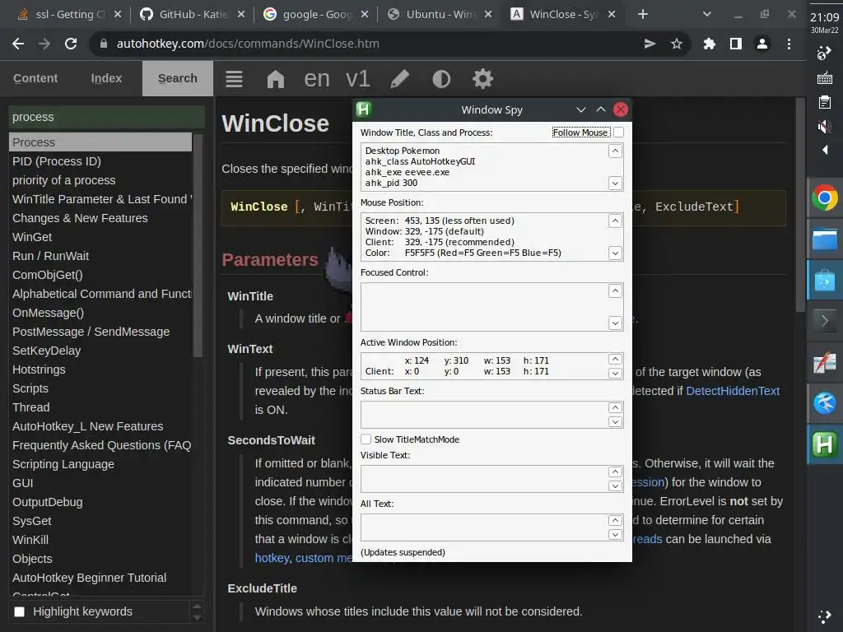
Task: Open docs settings gear icon
Action: tap(482, 79)
